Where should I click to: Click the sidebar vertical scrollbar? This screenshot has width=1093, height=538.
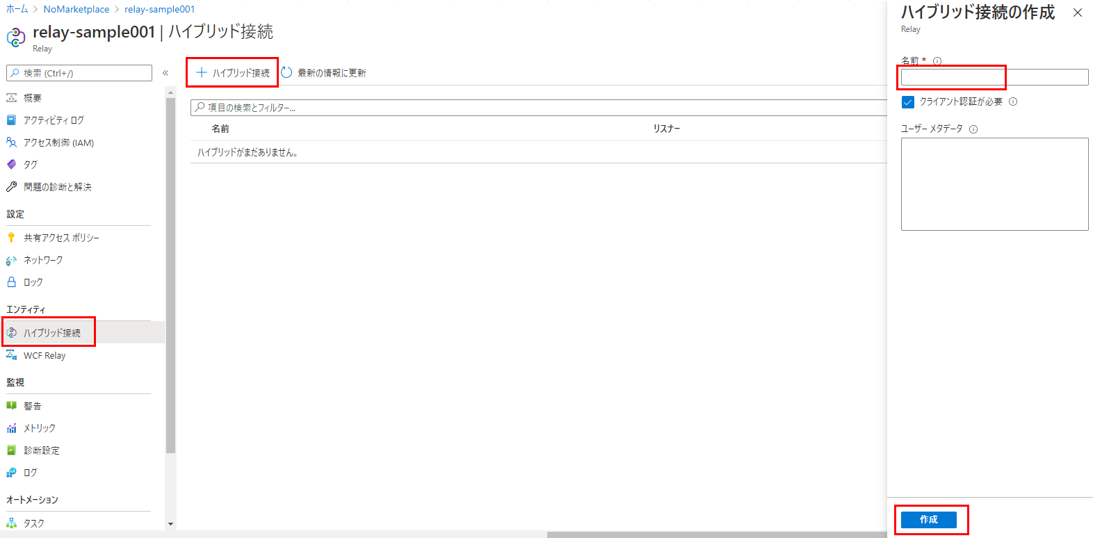tap(171, 275)
